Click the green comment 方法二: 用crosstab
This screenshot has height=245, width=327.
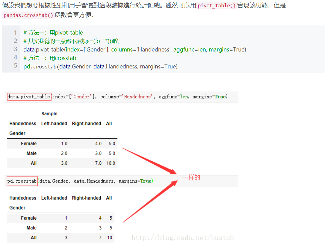coord(50,58)
